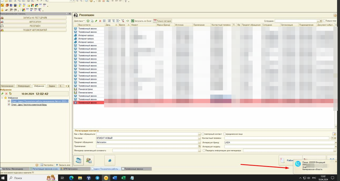Screen dimensions: 340x181
Task: Tick the Только мои checkbox
Action: pyautogui.click(x=324, y=21)
